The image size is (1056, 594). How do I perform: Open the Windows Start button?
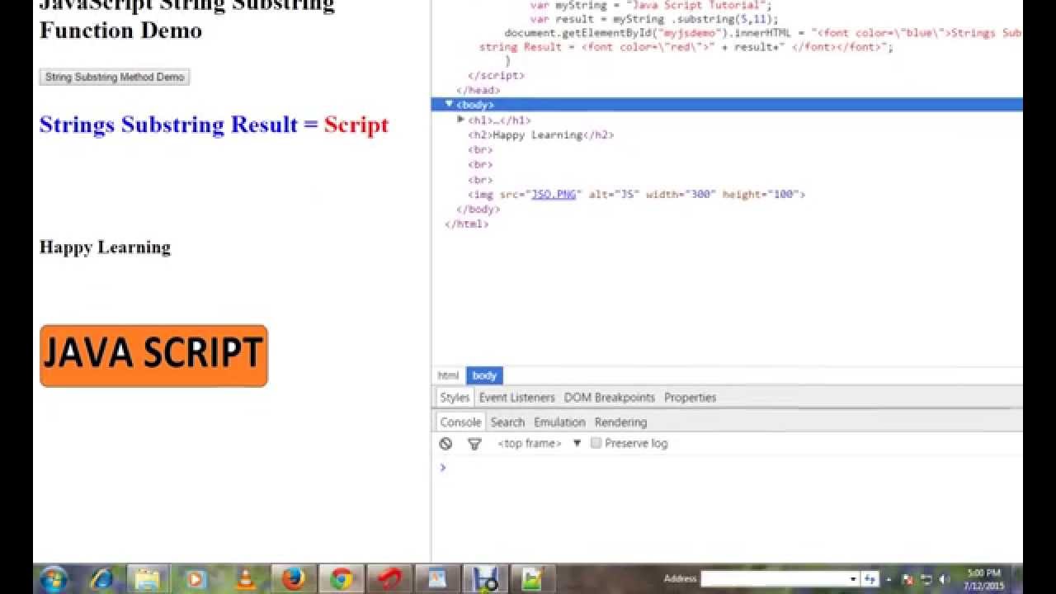click(54, 578)
